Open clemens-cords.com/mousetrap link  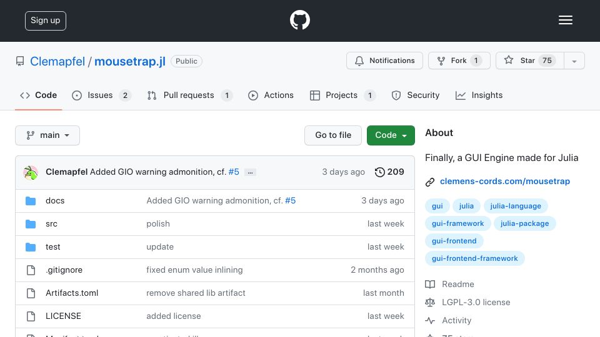(x=505, y=182)
